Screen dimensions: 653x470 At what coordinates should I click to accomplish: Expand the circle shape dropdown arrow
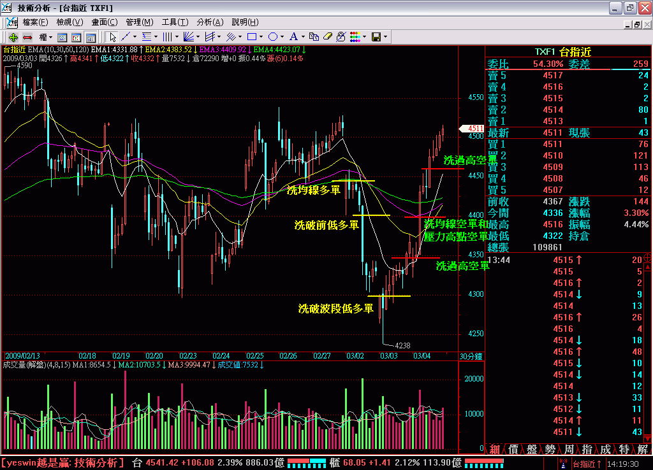(x=282, y=38)
